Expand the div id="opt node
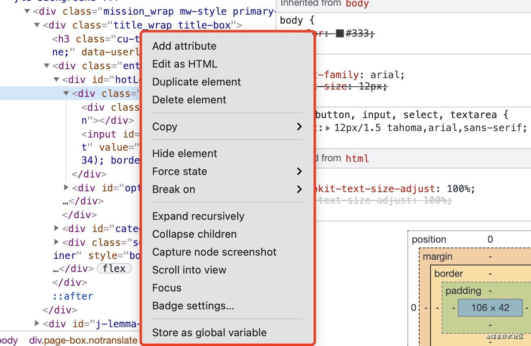This screenshot has width=531, height=346. click(x=66, y=188)
